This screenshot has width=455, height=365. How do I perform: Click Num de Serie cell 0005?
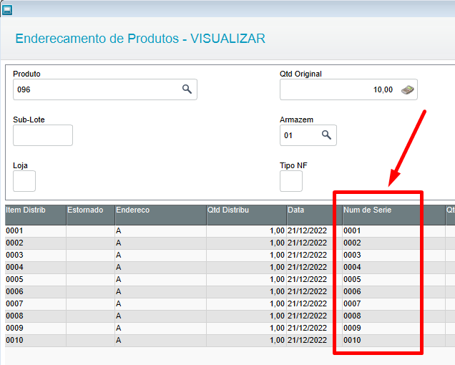[393, 280]
